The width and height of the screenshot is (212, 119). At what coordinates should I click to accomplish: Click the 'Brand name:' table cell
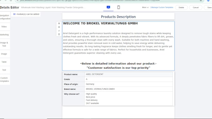pyautogui.click(x=73, y=89)
